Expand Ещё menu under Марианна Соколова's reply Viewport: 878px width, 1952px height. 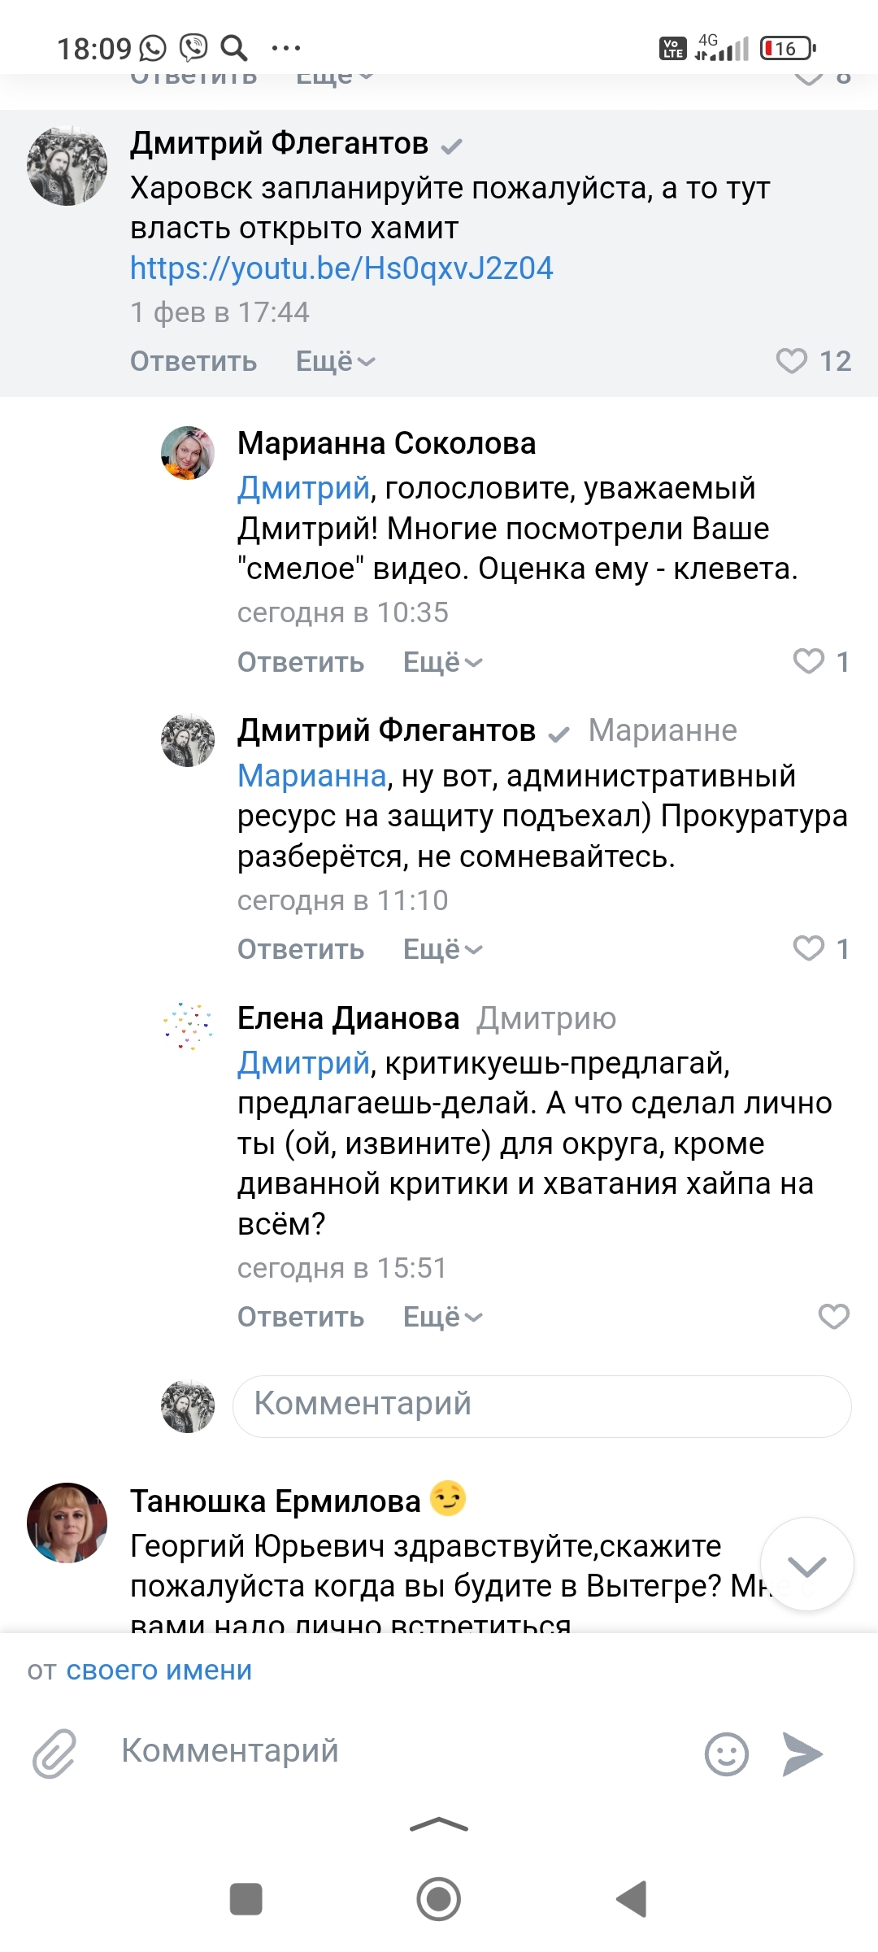(x=442, y=662)
